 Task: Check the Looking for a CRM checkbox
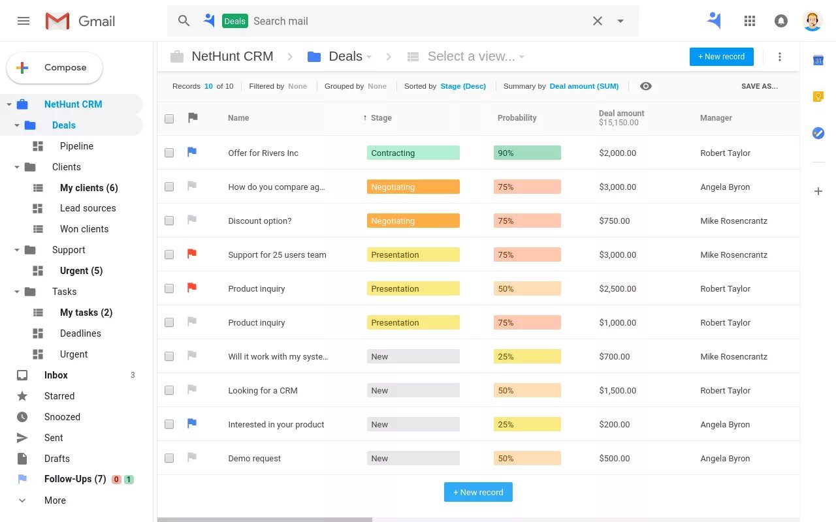[169, 390]
